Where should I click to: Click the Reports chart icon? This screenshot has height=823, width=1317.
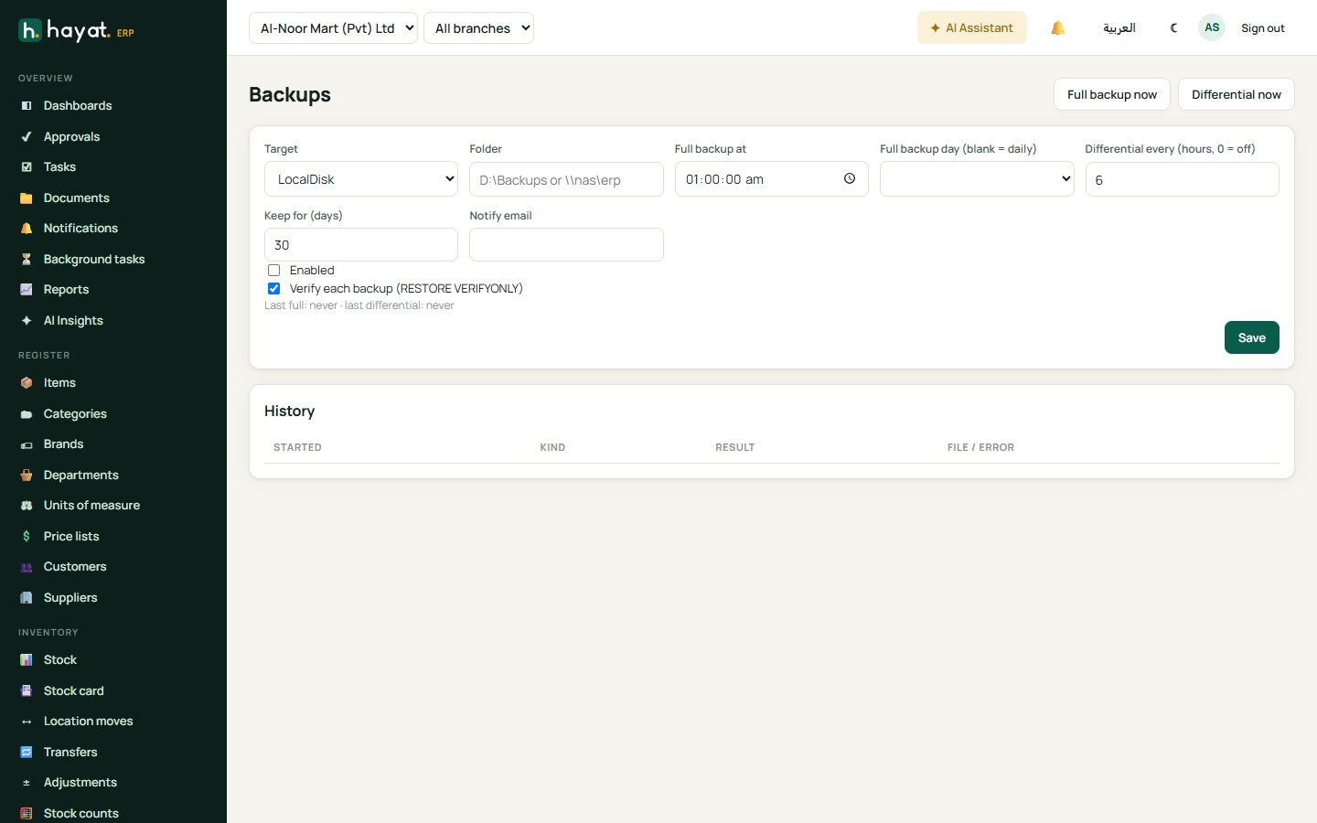pos(27,290)
